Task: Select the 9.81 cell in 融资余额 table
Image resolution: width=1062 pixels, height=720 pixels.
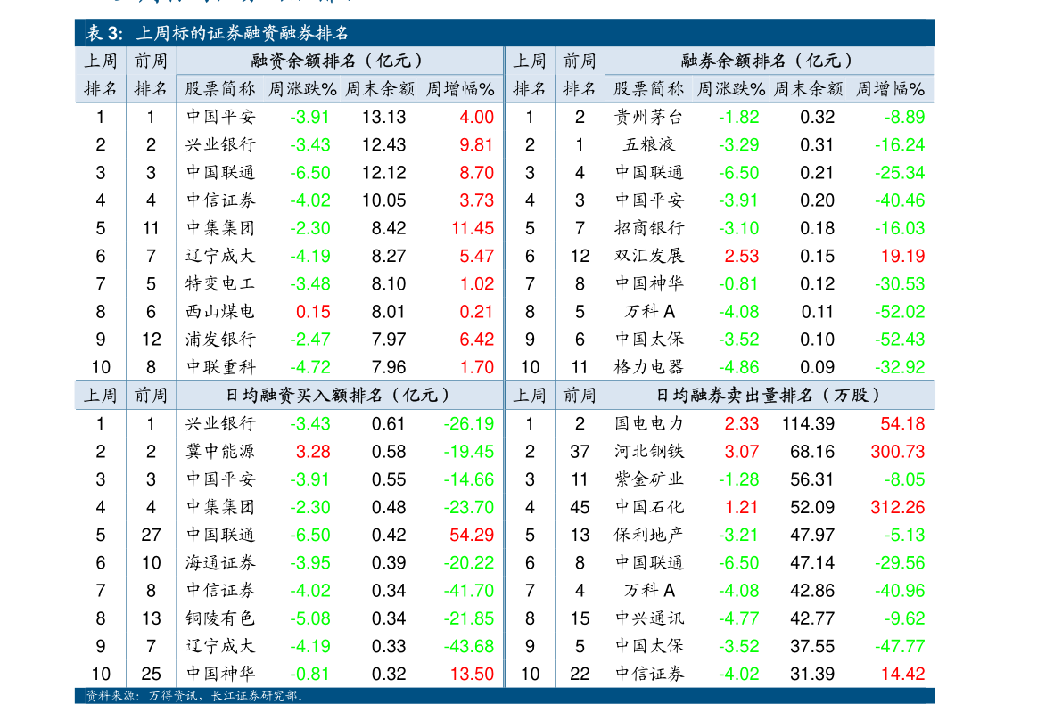Action: [476, 144]
